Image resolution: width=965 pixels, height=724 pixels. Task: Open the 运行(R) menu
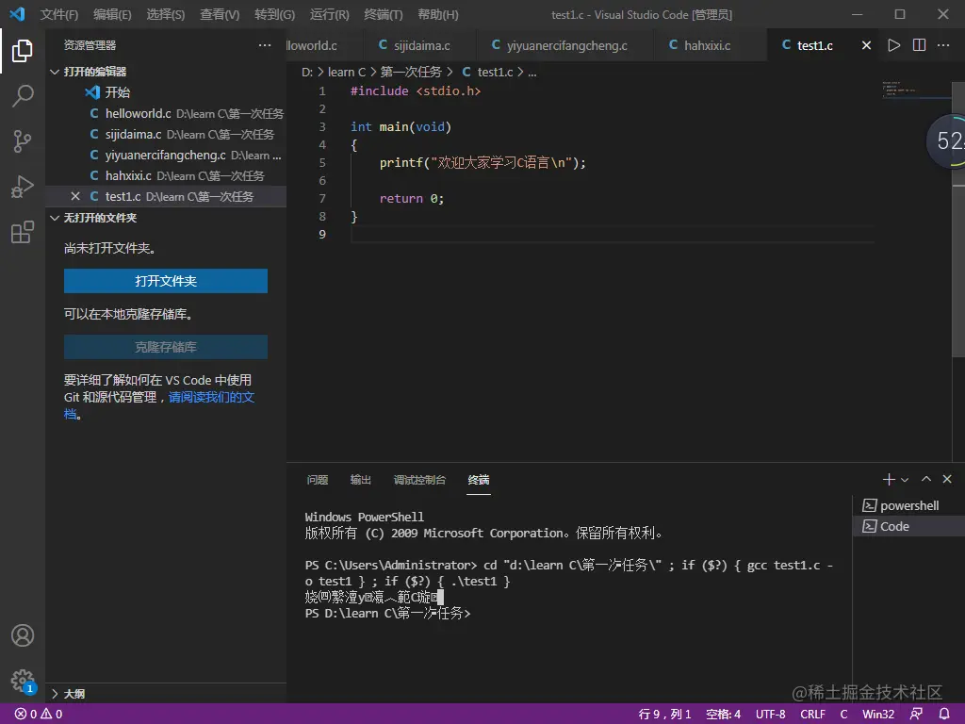tap(329, 14)
